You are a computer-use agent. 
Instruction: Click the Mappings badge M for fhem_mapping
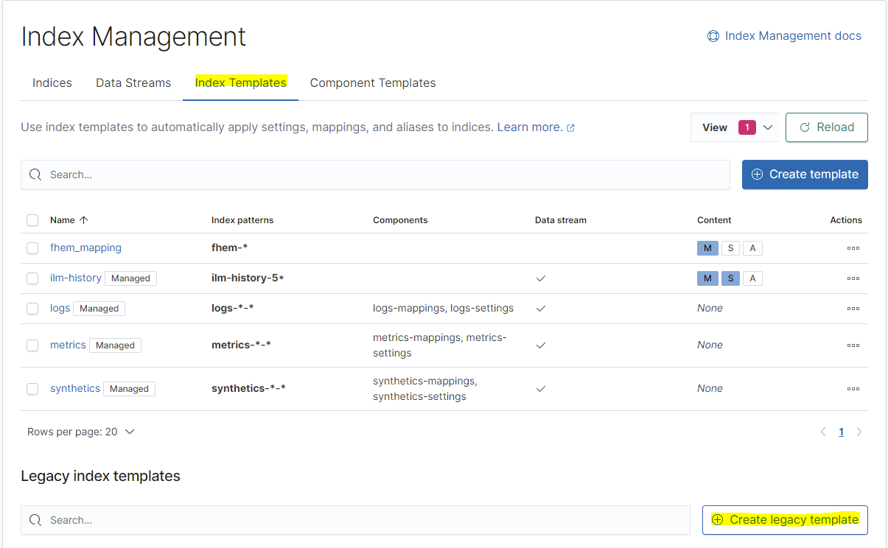[x=707, y=248]
